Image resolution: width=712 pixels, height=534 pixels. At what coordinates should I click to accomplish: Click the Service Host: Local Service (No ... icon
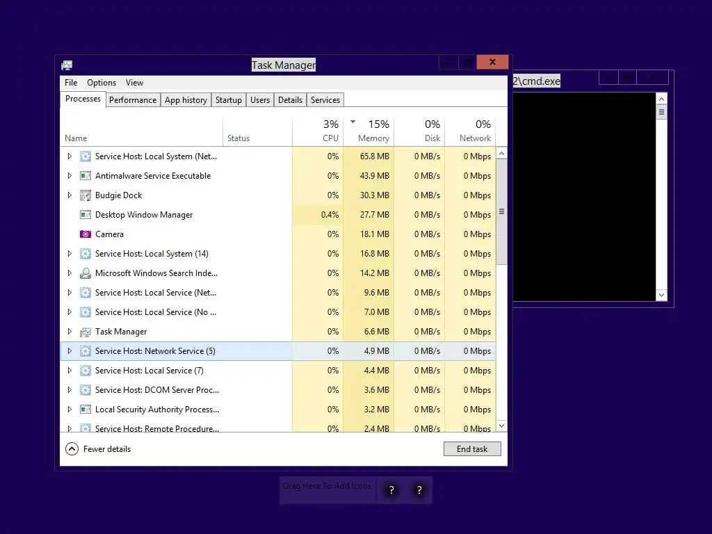click(86, 312)
